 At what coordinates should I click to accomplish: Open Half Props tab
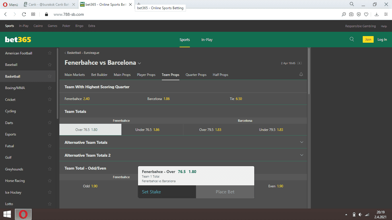pyautogui.click(x=220, y=75)
